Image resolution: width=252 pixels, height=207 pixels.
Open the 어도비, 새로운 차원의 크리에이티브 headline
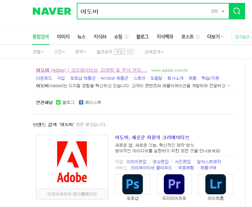[x=152, y=137]
